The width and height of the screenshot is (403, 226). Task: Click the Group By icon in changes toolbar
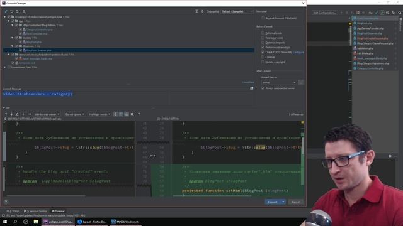[24, 11]
